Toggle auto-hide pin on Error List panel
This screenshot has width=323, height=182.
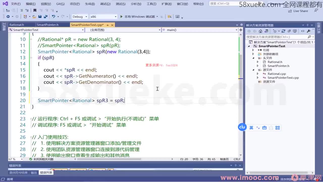[x=235, y=165]
